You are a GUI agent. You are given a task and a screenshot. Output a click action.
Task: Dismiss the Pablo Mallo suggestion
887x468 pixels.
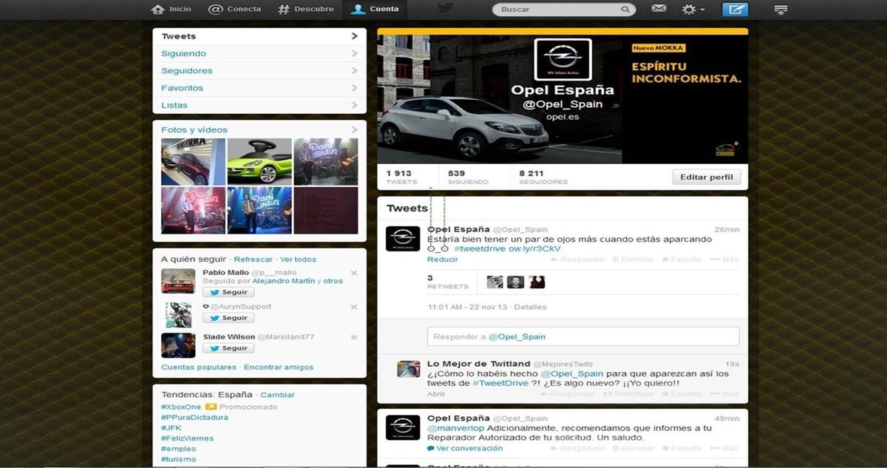354,273
